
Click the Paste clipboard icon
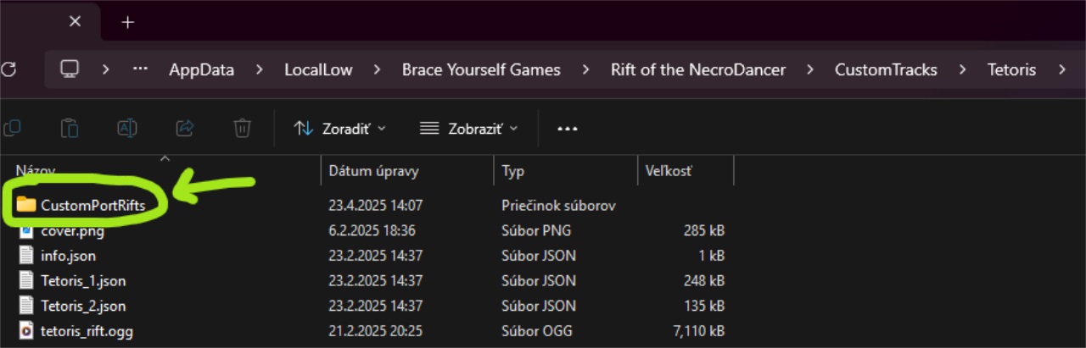tap(70, 128)
